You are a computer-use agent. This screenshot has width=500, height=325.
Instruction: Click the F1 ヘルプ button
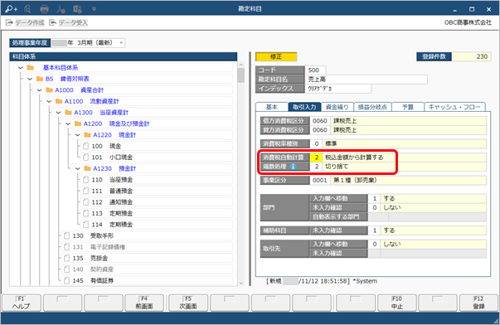coord(22,303)
